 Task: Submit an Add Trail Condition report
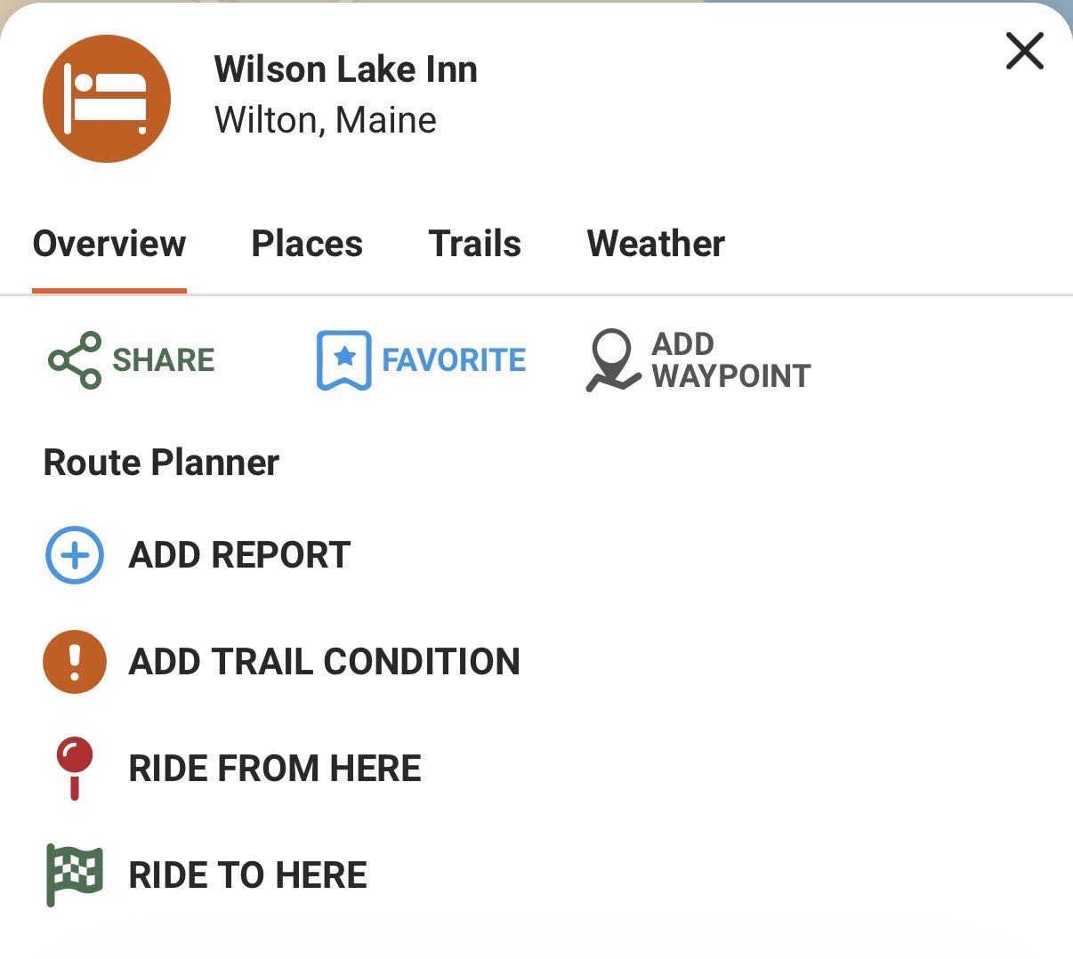tap(325, 662)
